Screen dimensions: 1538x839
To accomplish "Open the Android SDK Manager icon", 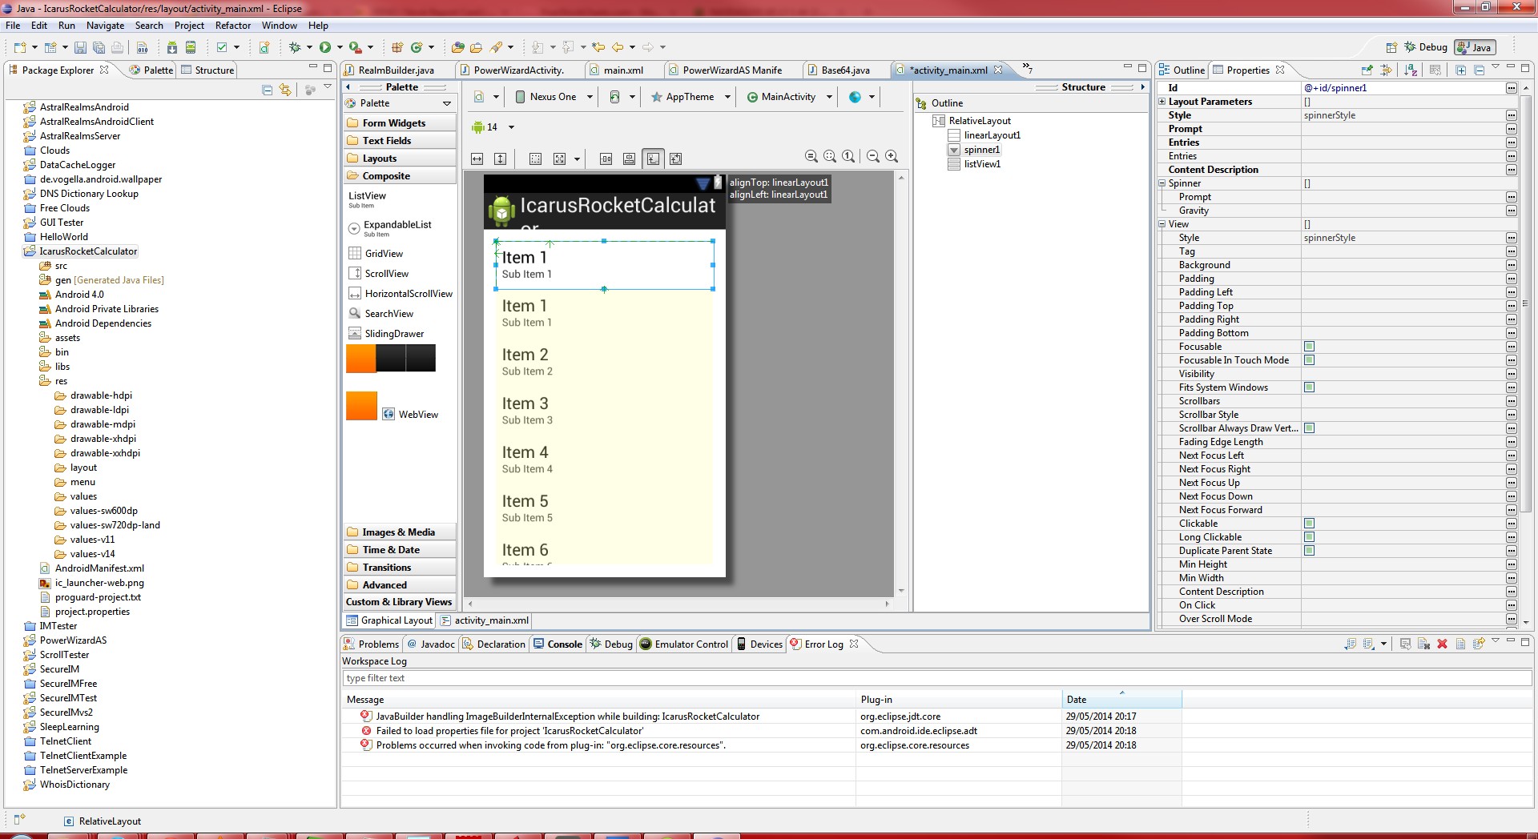I will coord(172,48).
